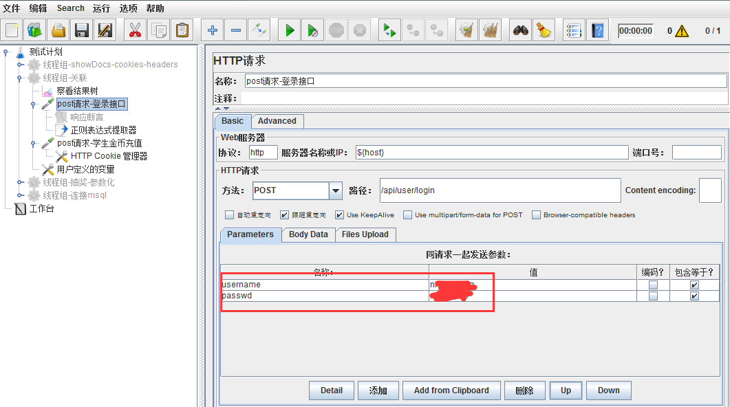Clear results with single broom icon

(466, 31)
